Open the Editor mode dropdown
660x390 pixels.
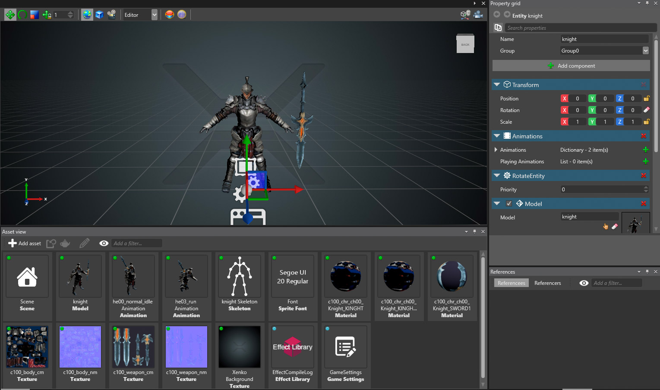tap(154, 15)
